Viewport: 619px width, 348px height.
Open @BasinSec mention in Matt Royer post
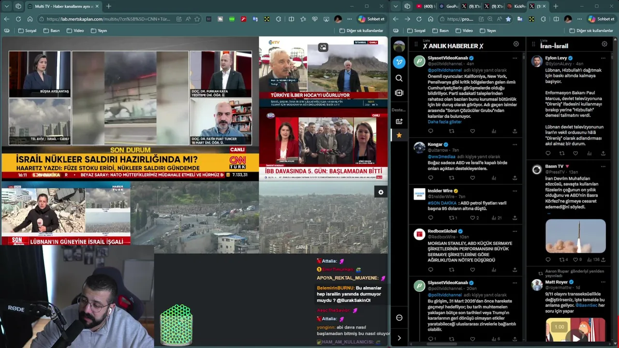click(587, 305)
